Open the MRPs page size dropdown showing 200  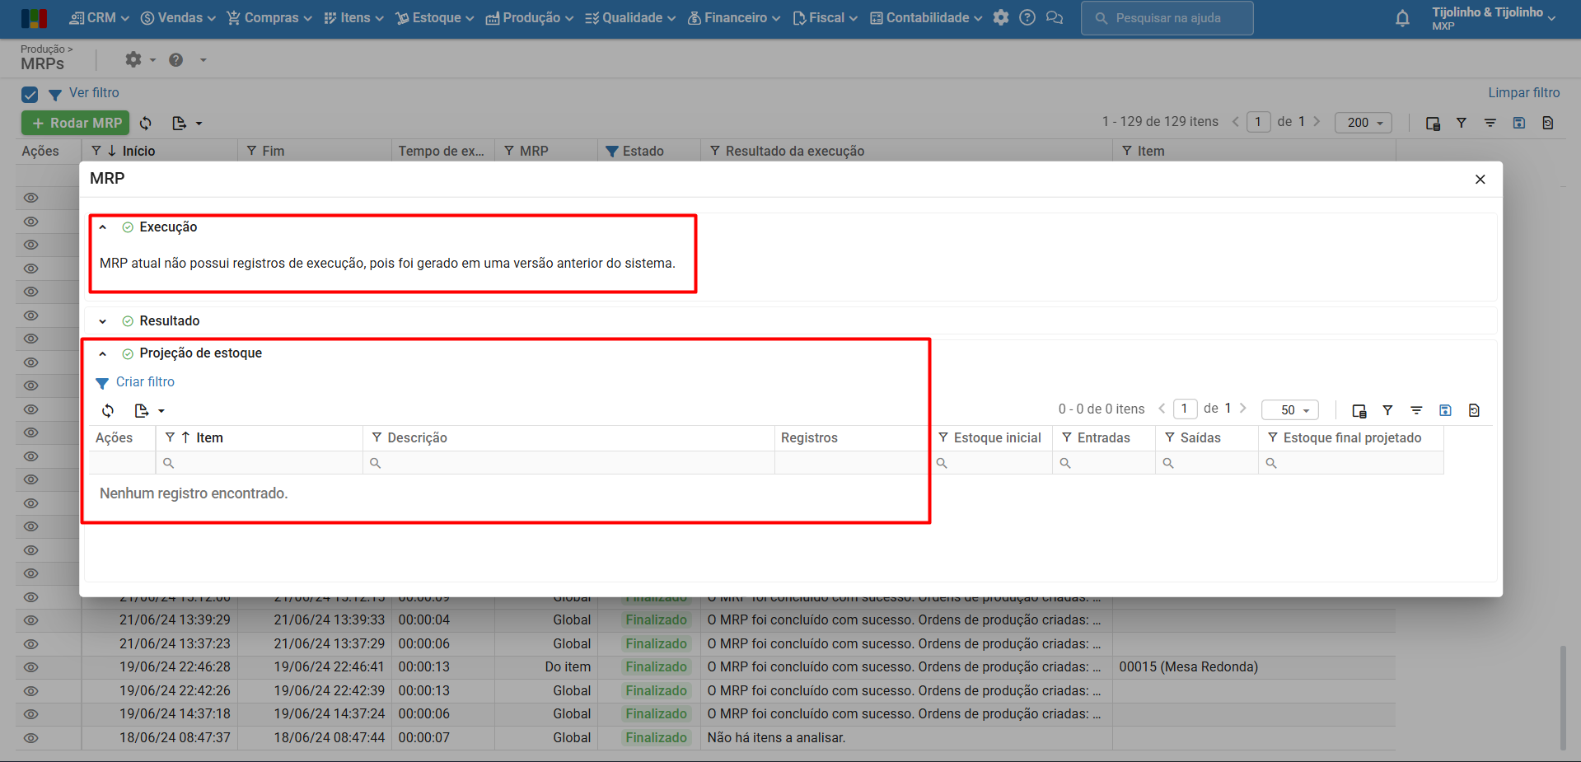coord(1363,123)
